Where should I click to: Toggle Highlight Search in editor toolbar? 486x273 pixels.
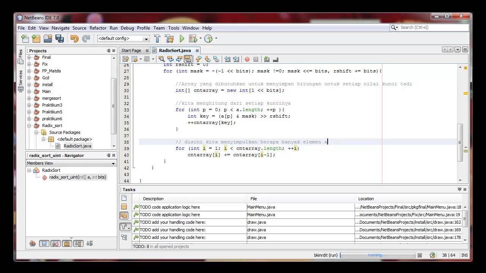[188, 59]
